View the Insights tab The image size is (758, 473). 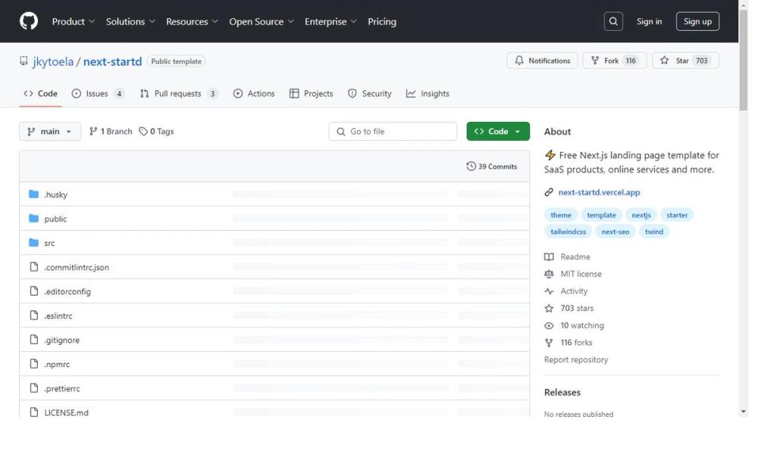tap(428, 94)
